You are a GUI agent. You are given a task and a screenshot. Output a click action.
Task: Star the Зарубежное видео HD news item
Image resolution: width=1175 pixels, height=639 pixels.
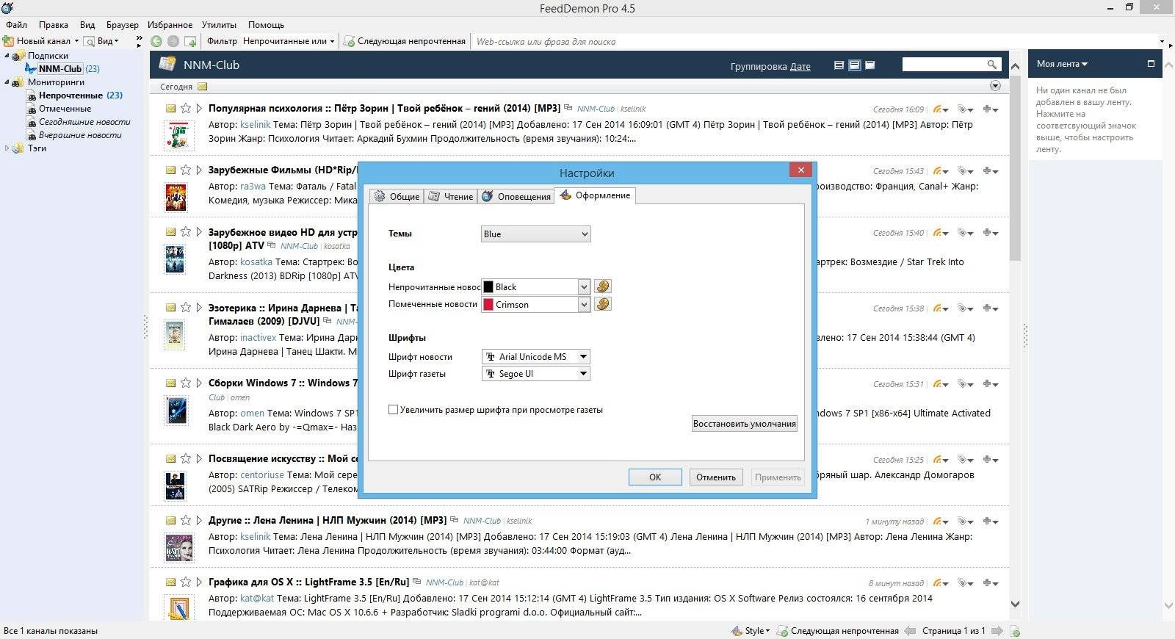click(186, 231)
